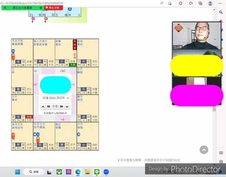Click the red 流命 badge
This screenshot has width=226, height=177.
[x=29, y=117]
